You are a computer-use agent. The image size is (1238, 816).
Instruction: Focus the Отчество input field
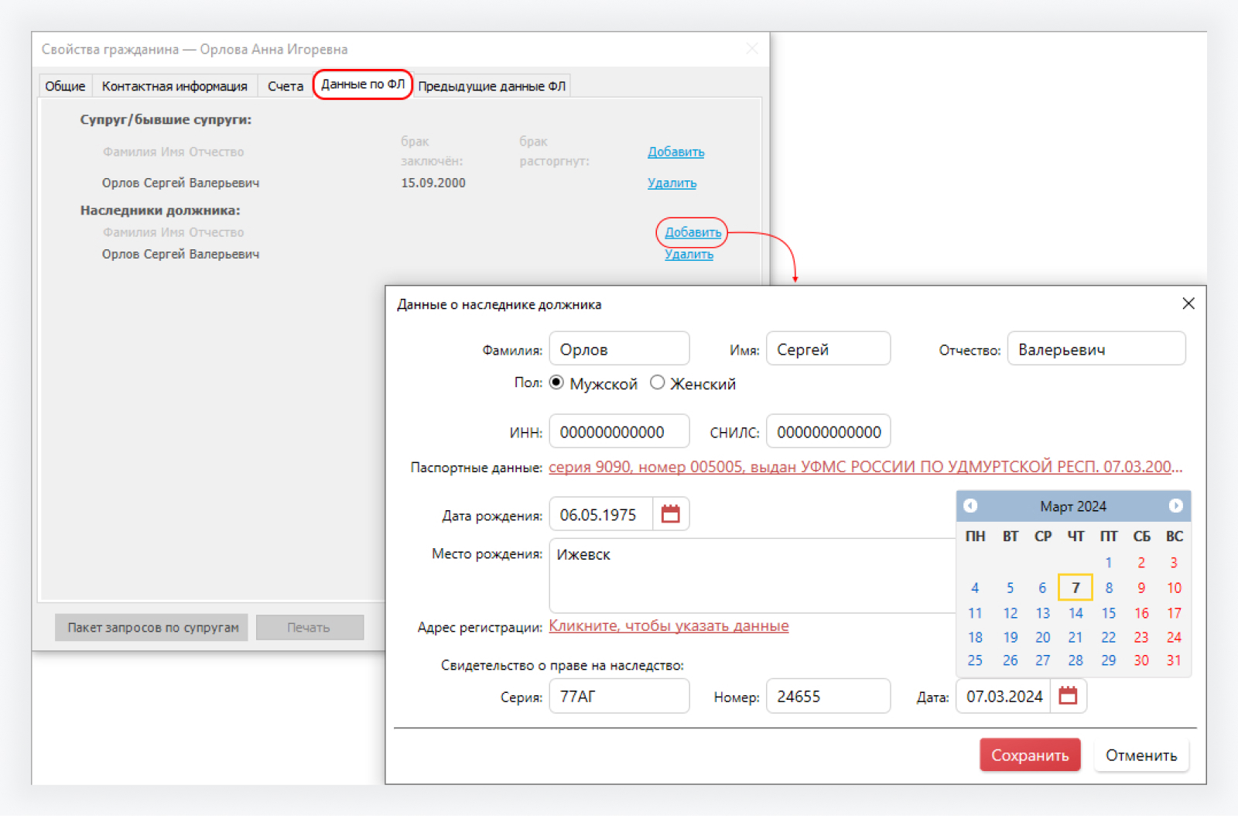(x=1096, y=349)
